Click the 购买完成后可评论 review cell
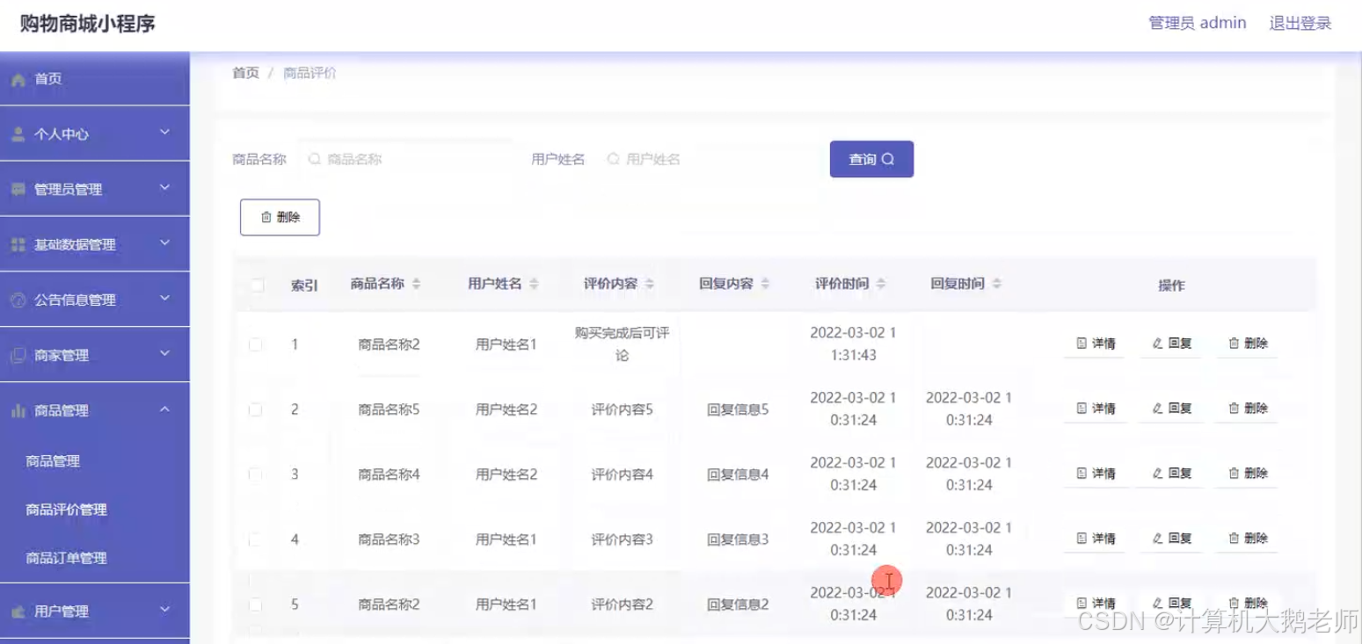1362x644 pixels. tap(622, 344)
